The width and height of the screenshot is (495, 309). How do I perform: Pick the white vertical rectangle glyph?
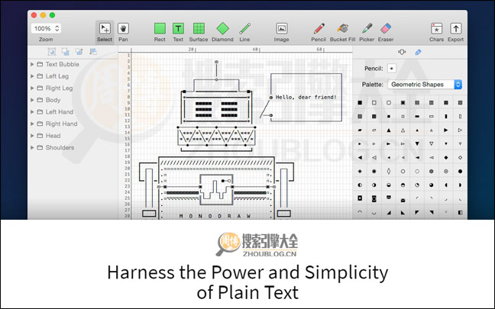point(460,116)
